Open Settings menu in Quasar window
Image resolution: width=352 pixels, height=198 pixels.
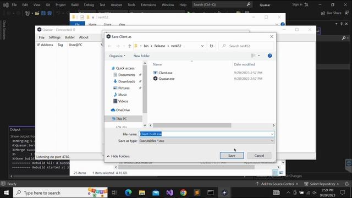tap(54, 37)
